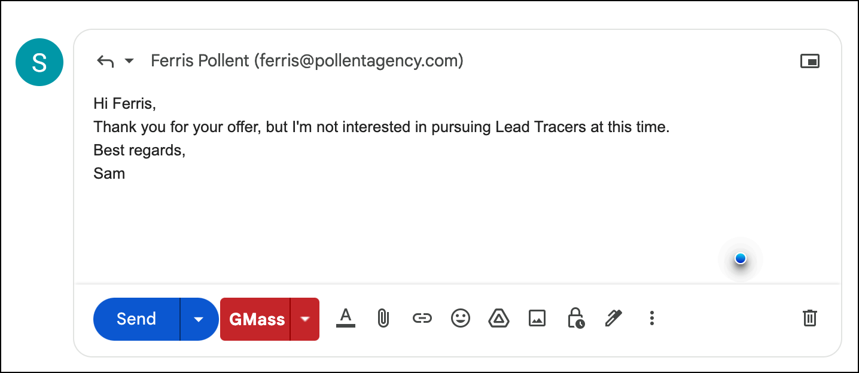Image resolution: width=859 pixels, height=373 pixels.
Task: Open the emoji picker smiley icon
Action: point(460,318)
